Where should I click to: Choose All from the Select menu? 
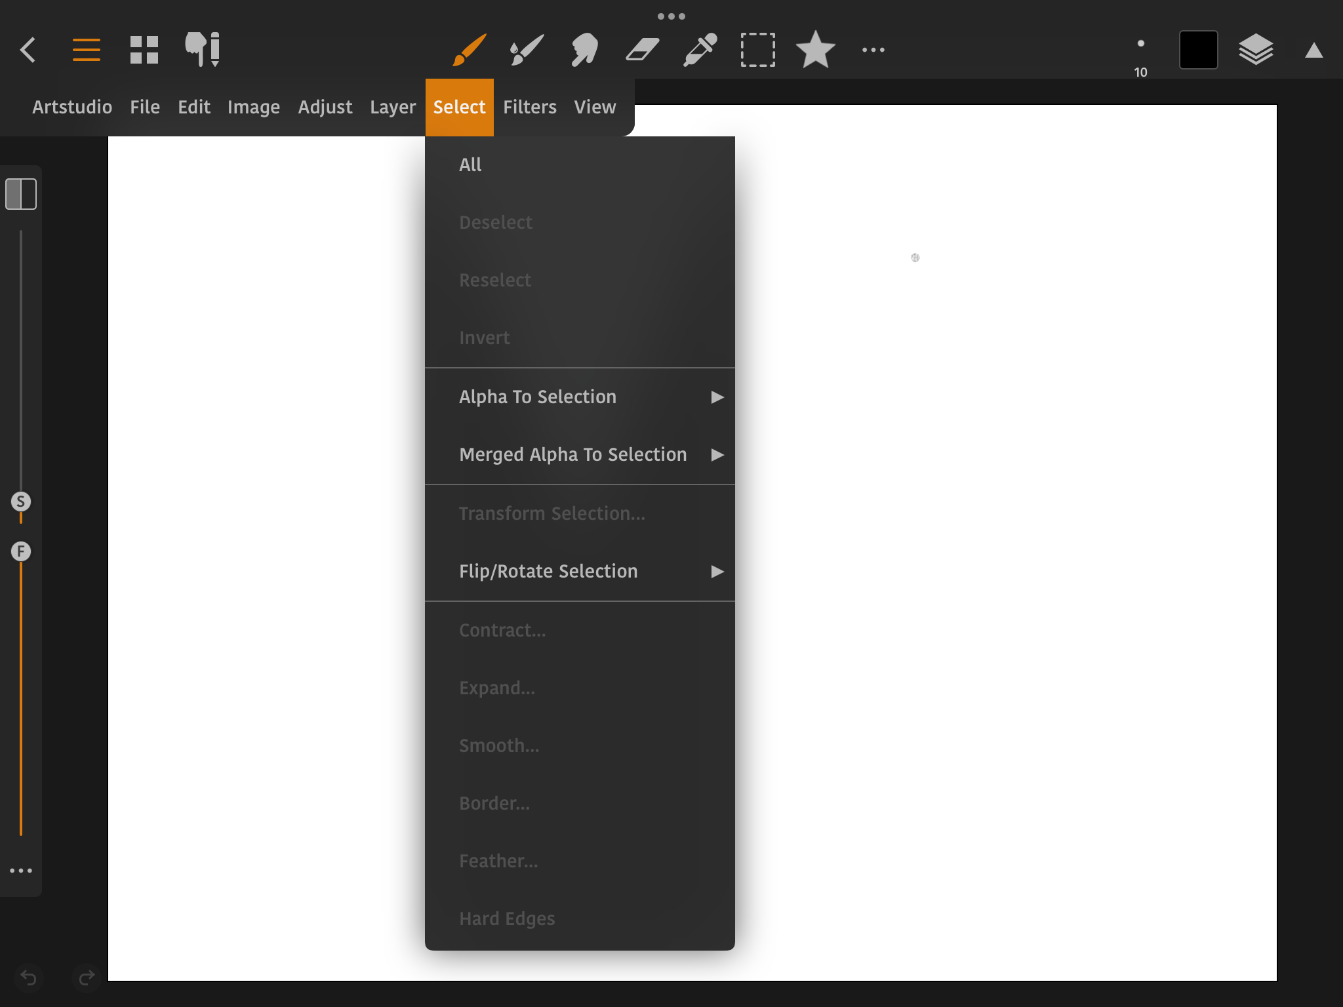470,165
